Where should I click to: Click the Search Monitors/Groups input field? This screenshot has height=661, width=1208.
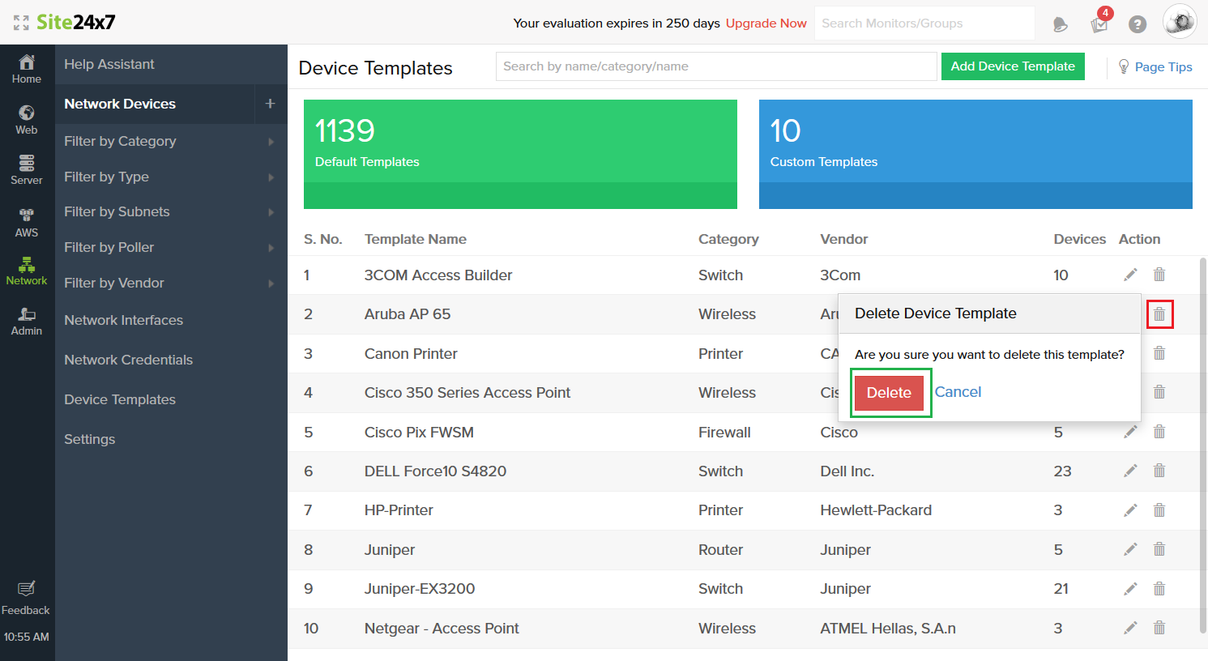click(x=923, y=23)
